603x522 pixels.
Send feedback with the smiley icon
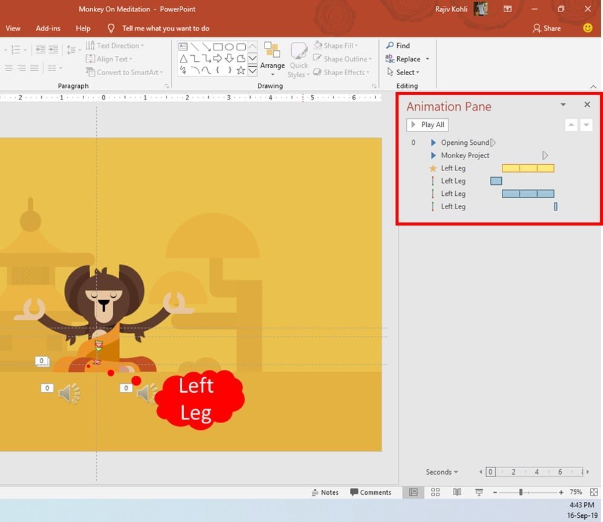pos(587,28)
